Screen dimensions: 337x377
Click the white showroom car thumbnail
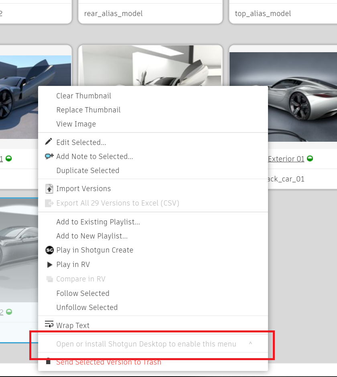[x=150, y=65]
